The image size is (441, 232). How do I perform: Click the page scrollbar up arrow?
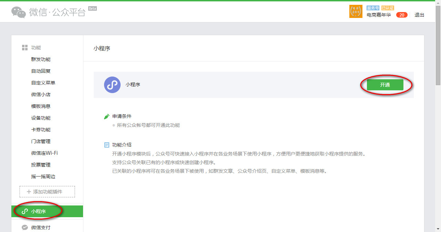click(438, 3)
